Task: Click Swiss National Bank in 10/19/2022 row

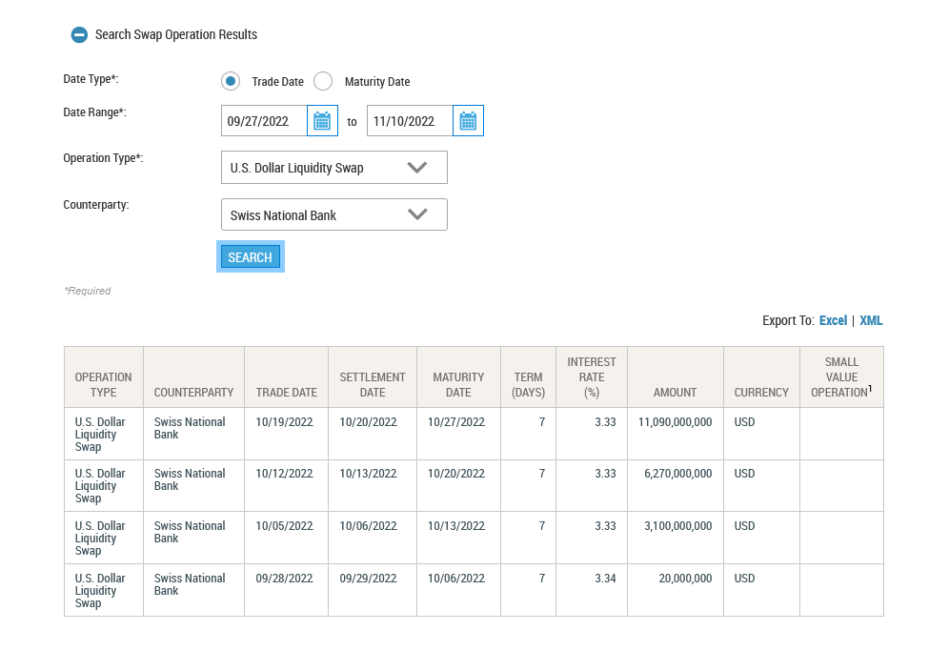Action: [x=190, y=428]
